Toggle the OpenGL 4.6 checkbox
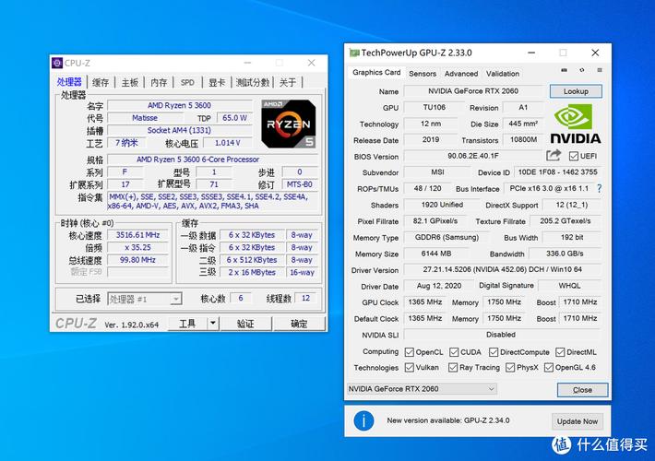This screenshot has height=461, width=655. (549, 368)
